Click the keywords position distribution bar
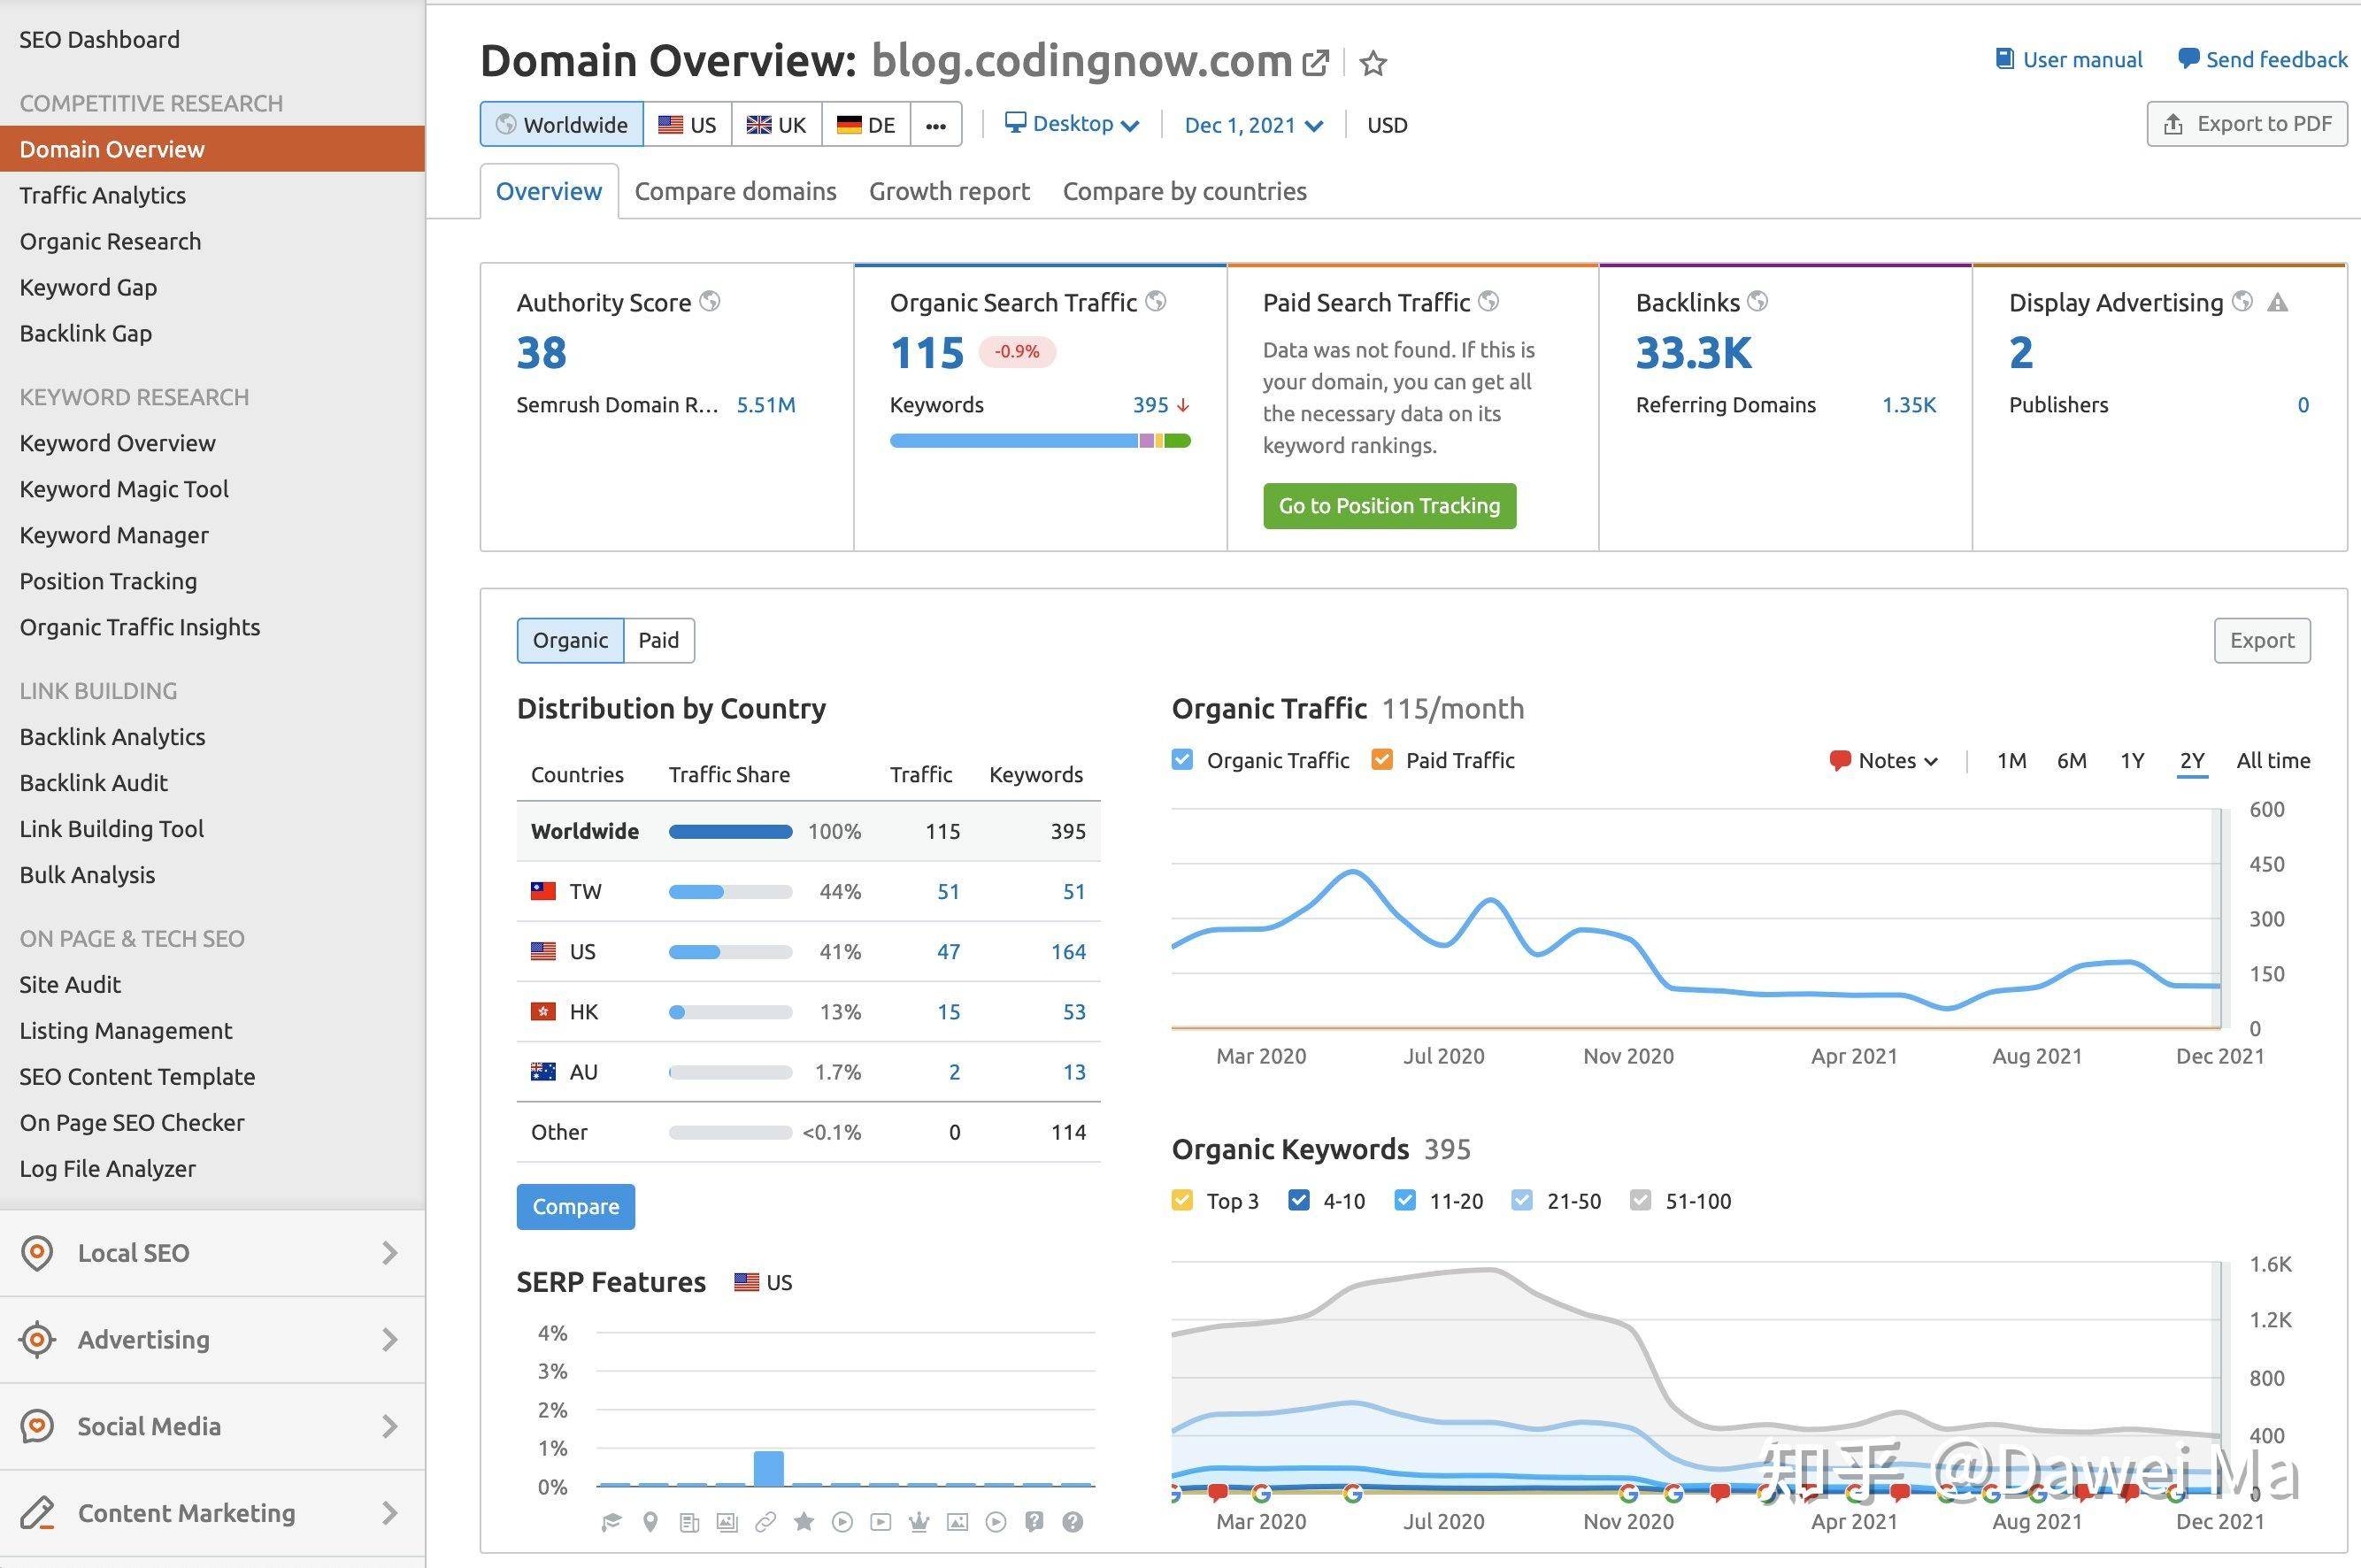Viewport: 2361px width, 1568px height. click(x=1040, y=441)
